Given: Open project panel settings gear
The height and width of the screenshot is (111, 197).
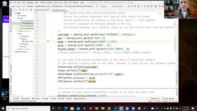Looking at the screenshot, I should 31,10.
